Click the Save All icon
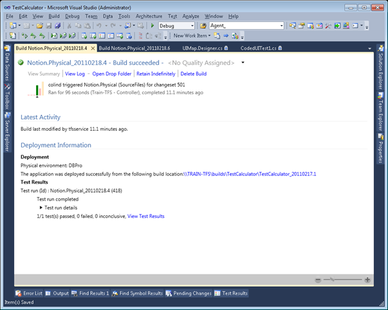Image resolution: width=388 pixels, height=310 pixels. coord(57,26)
